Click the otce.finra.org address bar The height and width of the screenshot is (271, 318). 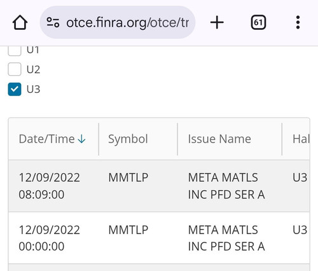coord(118,22)
